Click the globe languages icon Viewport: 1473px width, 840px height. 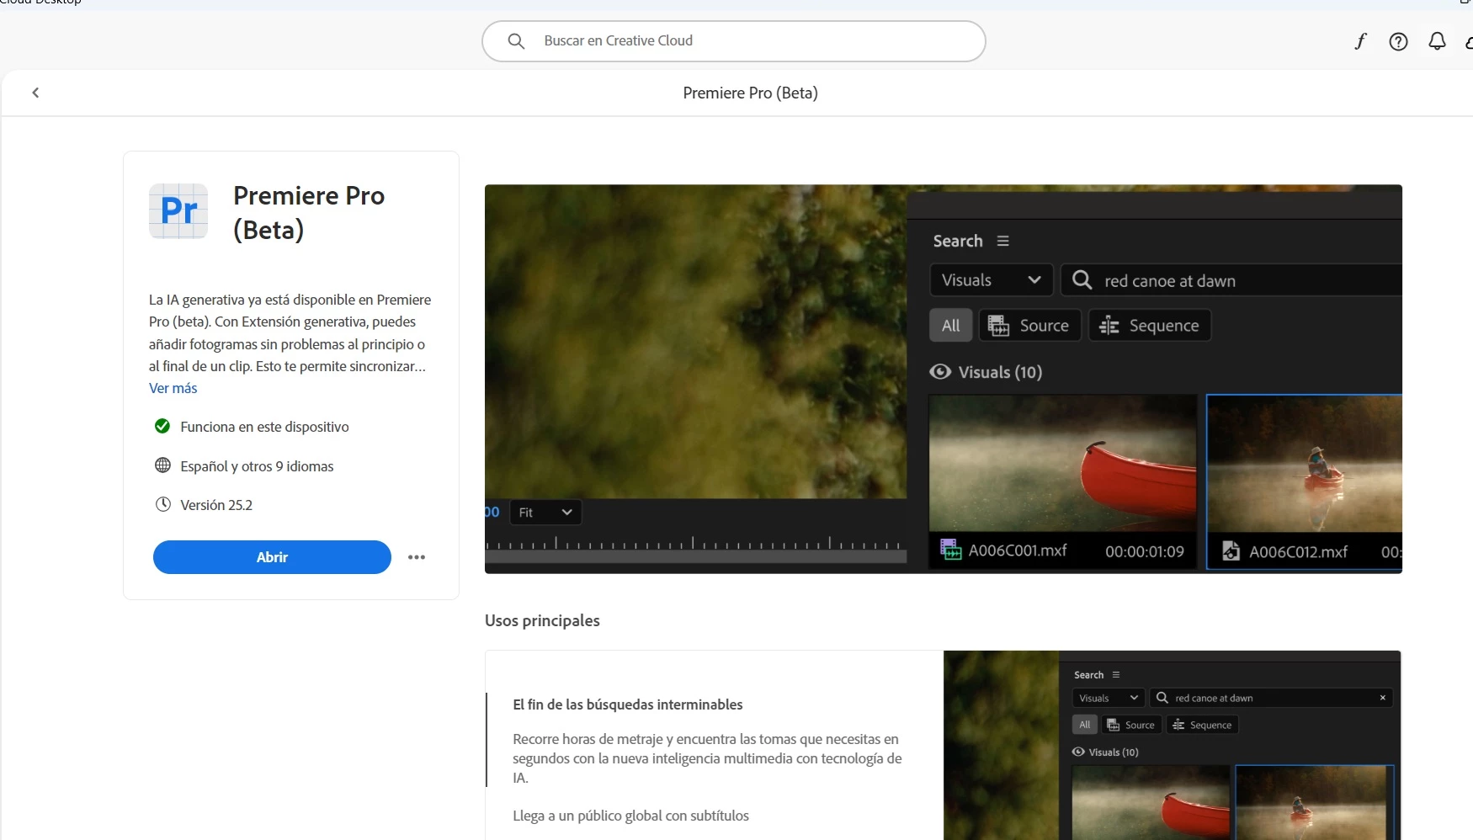162,465
